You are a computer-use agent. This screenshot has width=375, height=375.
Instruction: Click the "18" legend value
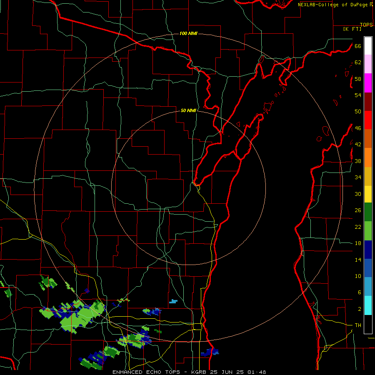click(x=358, y=243)
